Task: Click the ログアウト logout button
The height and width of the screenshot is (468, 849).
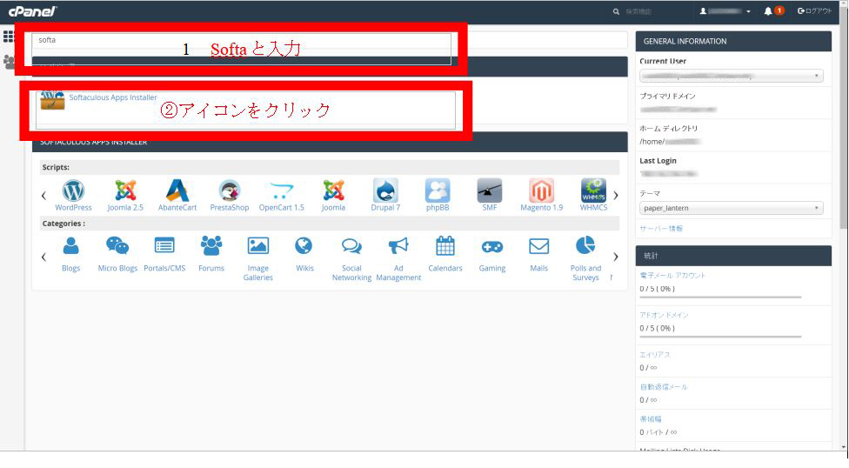Action: (x=814, y=10)
